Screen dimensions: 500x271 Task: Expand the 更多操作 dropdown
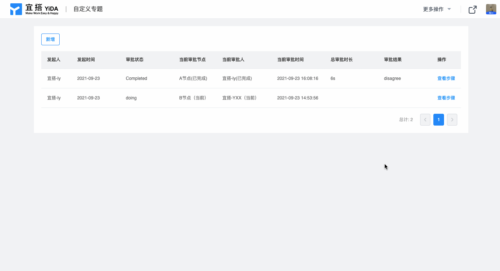point(437,9)
